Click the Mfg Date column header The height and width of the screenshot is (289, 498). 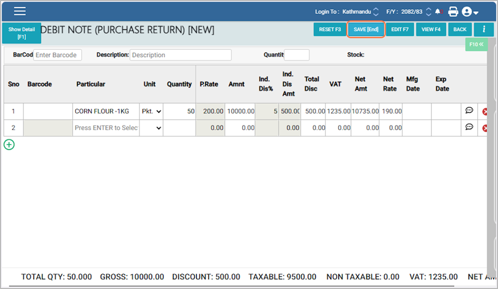pyautogui.click(x=413, y=84)
